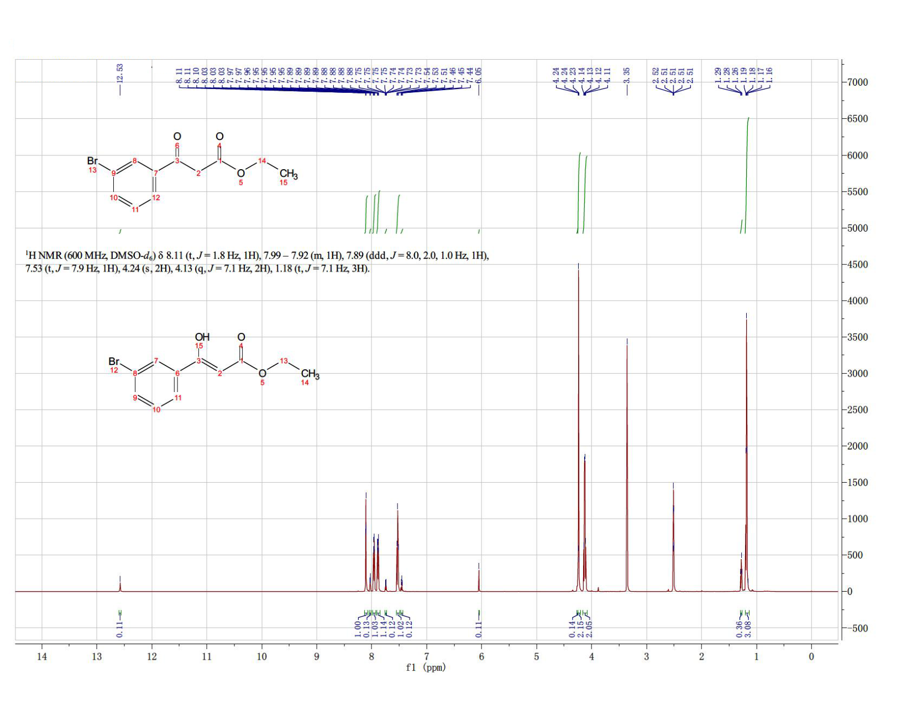The image size is (912, 705).
Task: Click the 3.08 integral value near 1 ppm
Action: coord(748,629)
